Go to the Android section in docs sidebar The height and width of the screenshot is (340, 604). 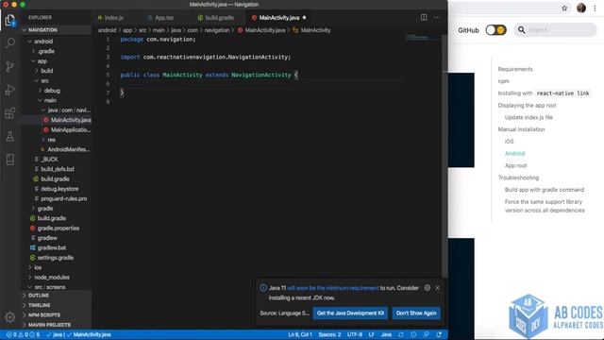pos(514,153)
